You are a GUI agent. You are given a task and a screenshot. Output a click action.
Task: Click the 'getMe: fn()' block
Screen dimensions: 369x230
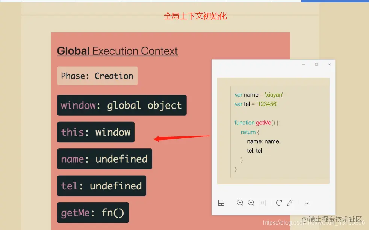[x=93, y=213]
